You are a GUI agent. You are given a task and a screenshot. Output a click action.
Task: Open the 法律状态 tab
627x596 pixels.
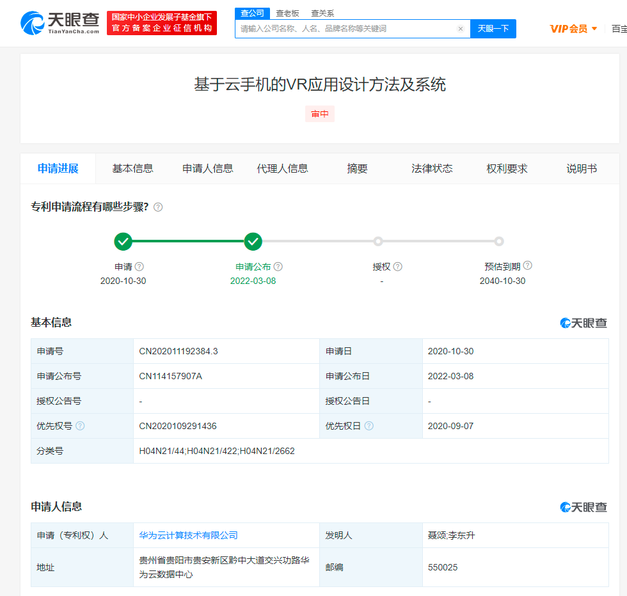coord(433,168)
